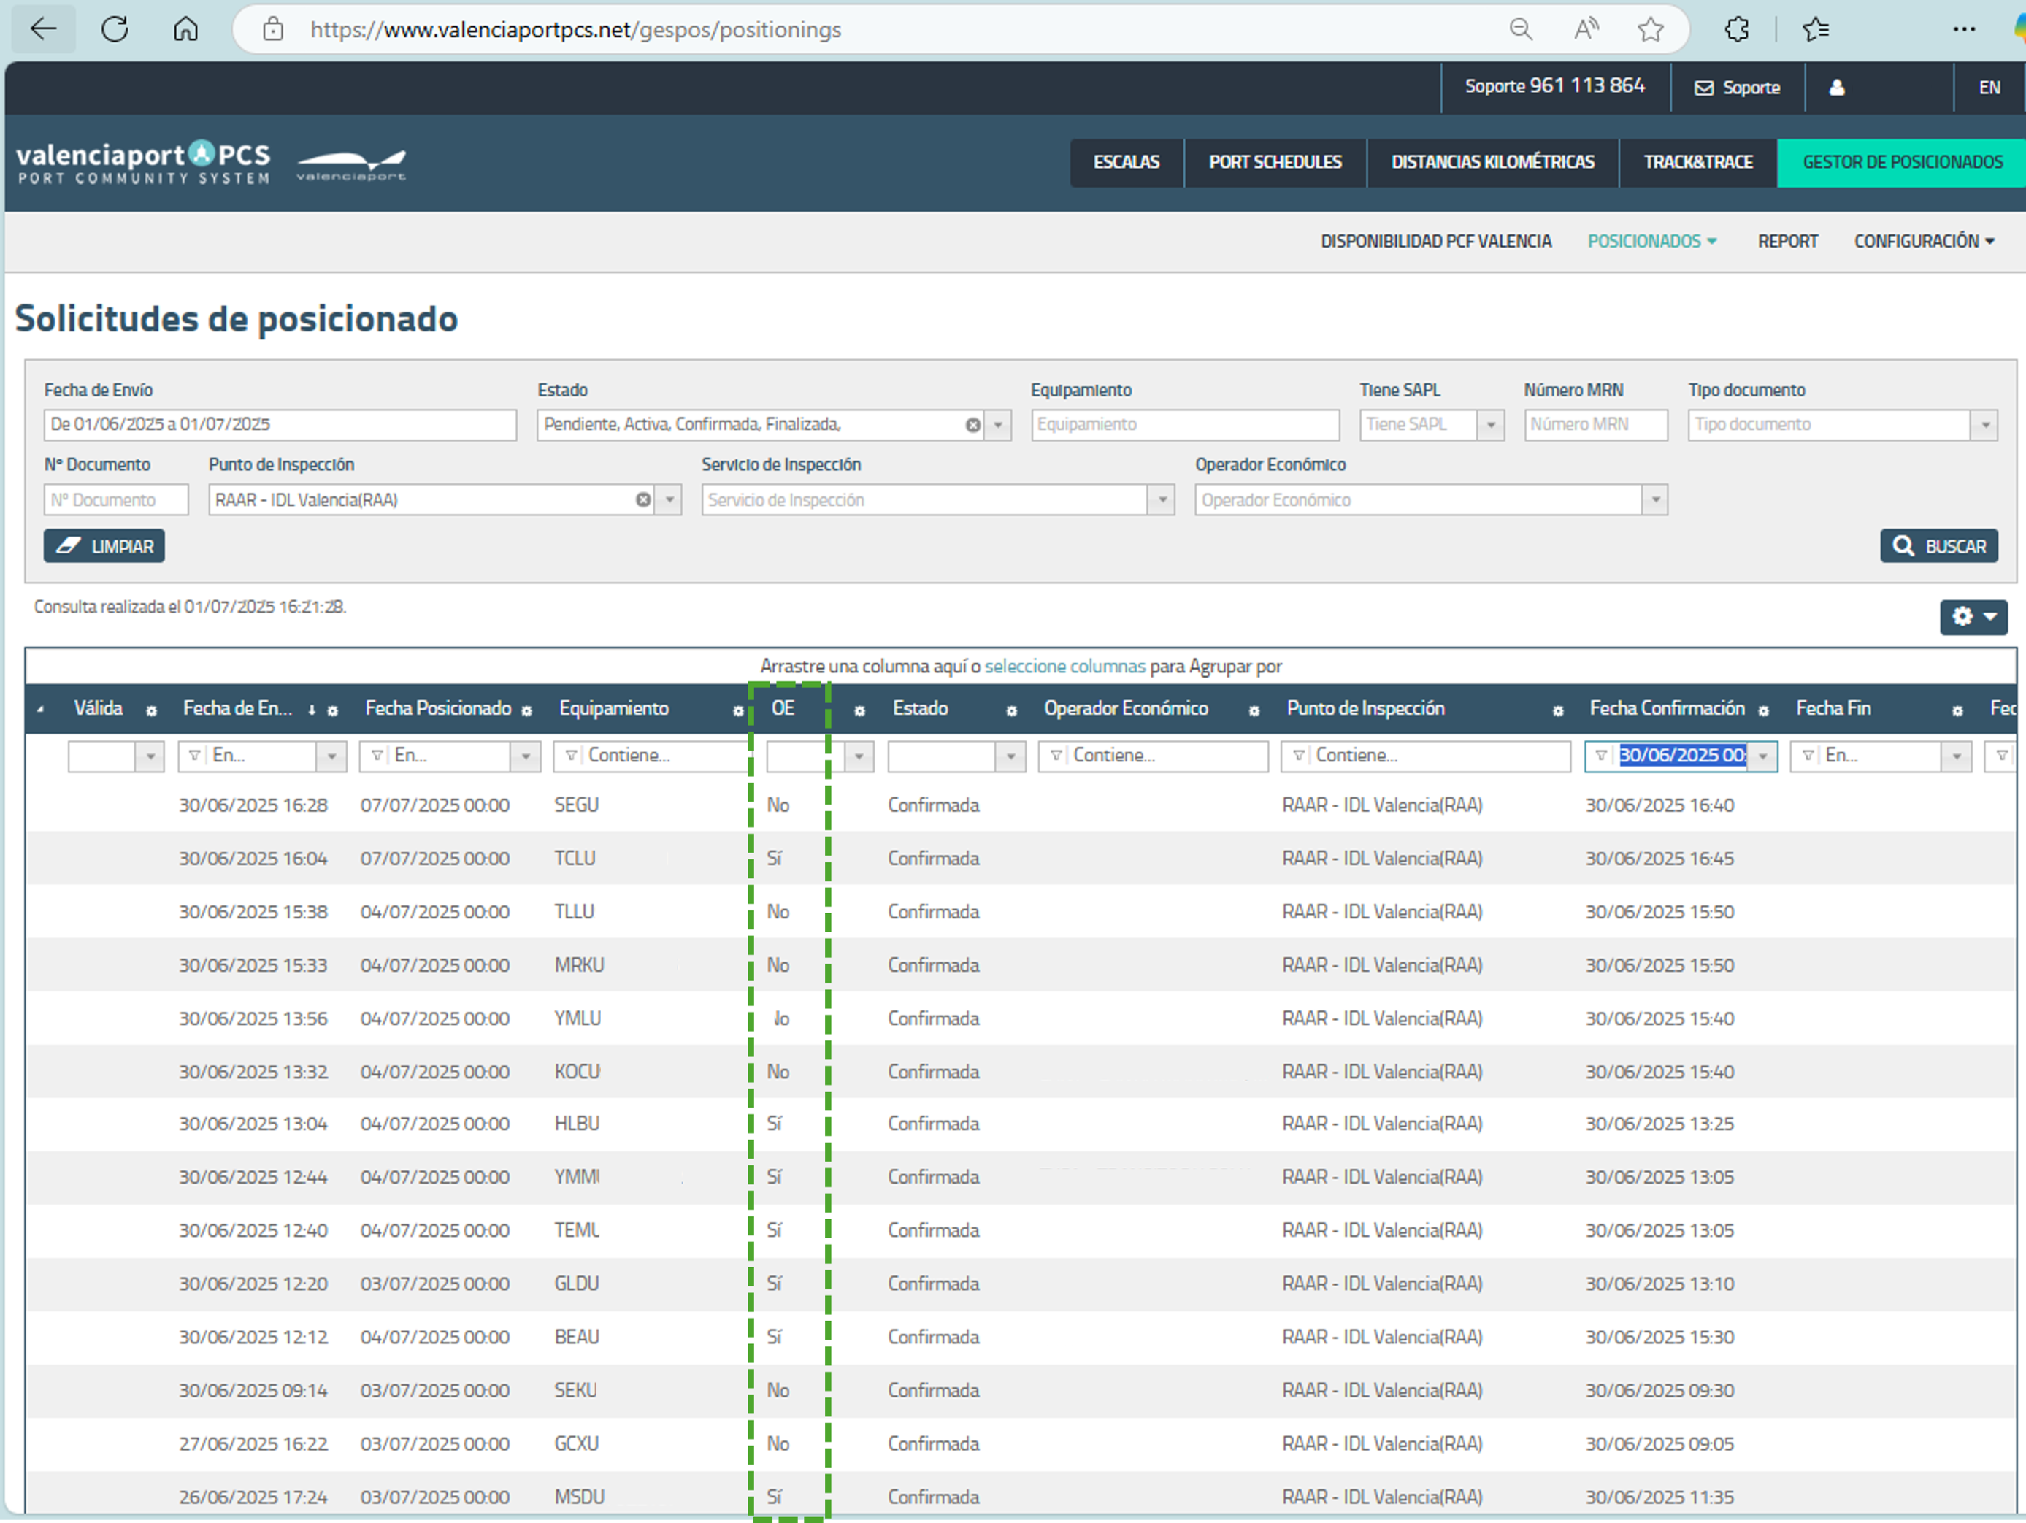Click the filter funnel in Operador Económico column

click(x=1056, y=756)
